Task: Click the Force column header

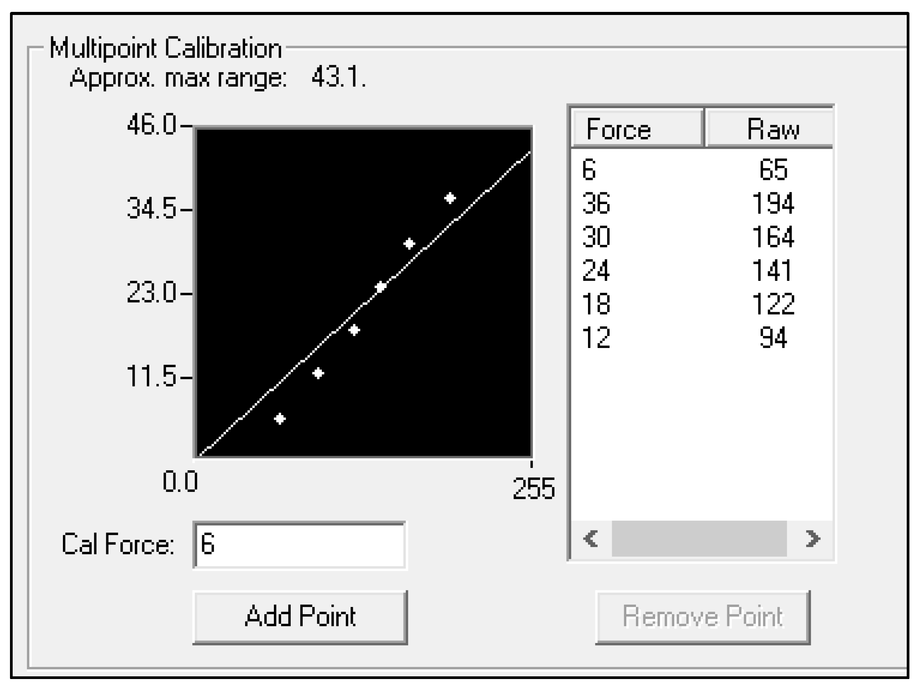Action: (636, 129)
